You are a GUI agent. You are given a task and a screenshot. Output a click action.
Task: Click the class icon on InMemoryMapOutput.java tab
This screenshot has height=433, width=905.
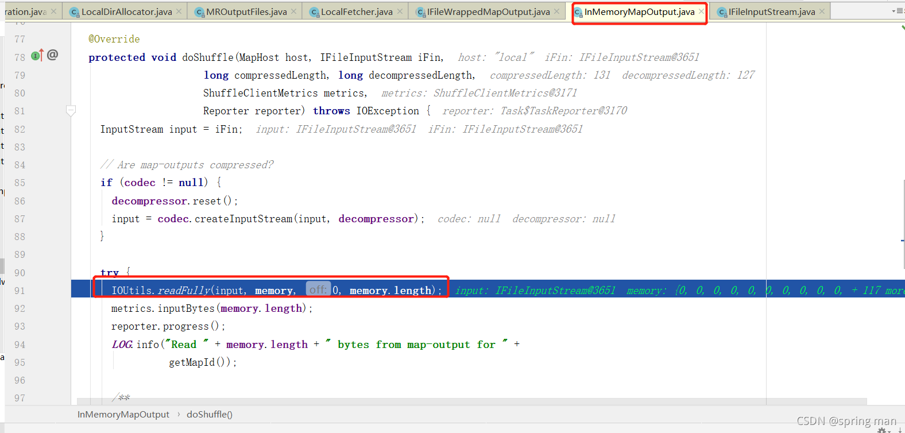click(x=578, y=12)
